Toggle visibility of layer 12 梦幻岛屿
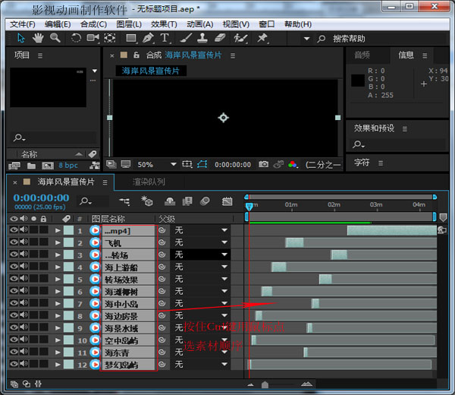The width and height of the screenshot is (455, 395). pyautogui.click(x=14, y=365)
